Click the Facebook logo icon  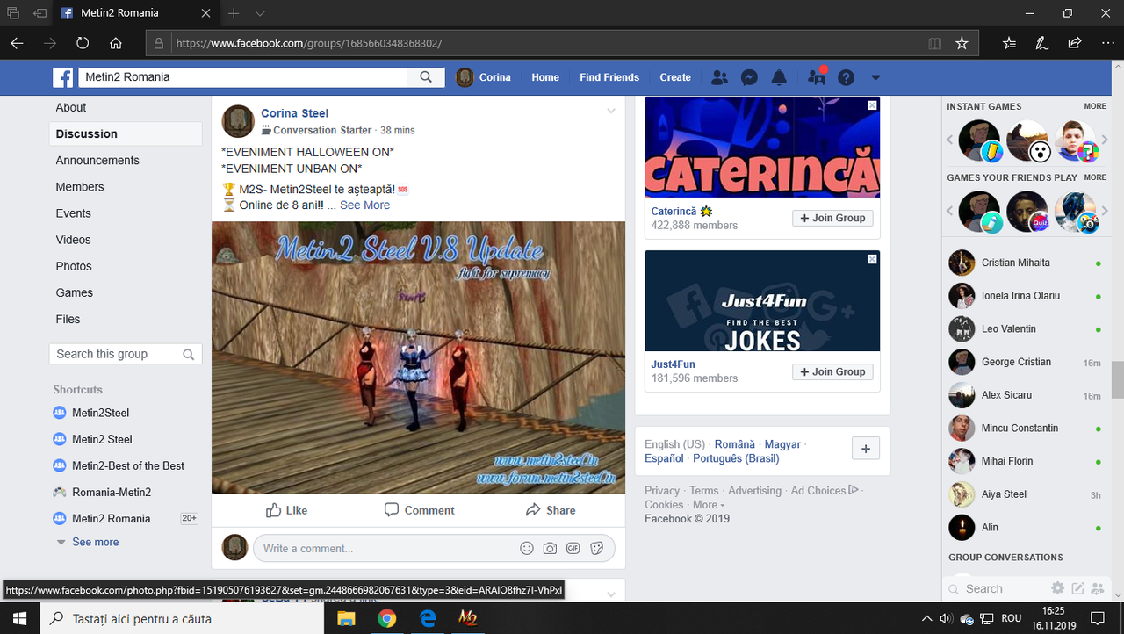62,77
